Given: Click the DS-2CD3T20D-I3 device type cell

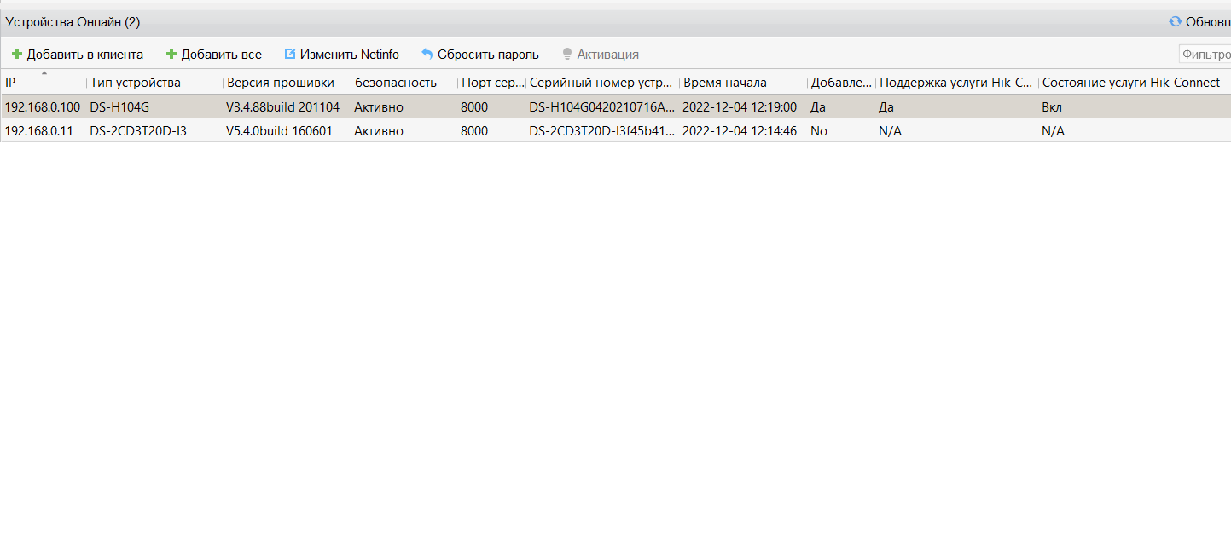Looking at the screenshot, I should click(x=138, y=131).
